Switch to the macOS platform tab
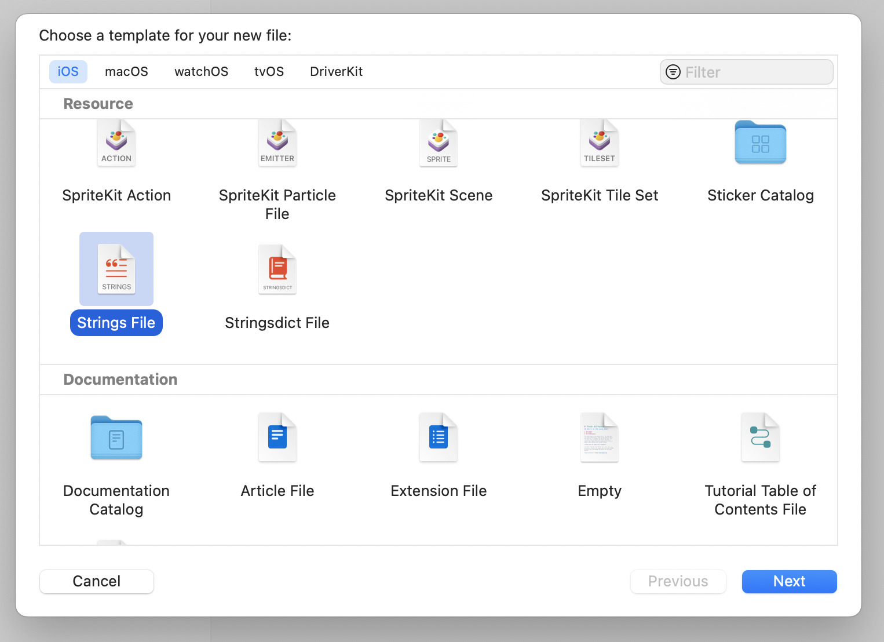 click(x=126, y=71)
